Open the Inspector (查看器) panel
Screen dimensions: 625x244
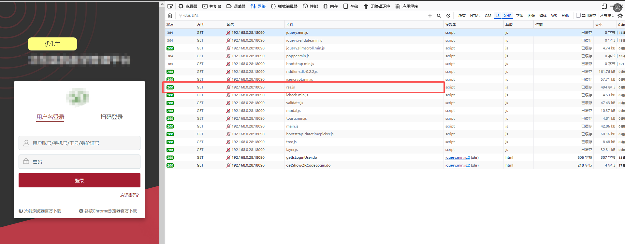(x=188, y=6)
